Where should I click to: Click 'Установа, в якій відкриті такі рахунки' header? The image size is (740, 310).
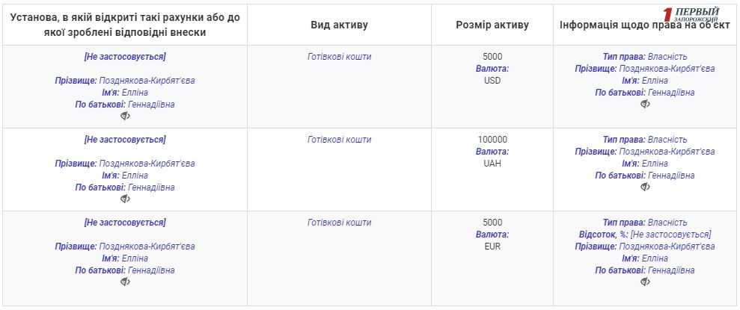(x=125, y=25)
